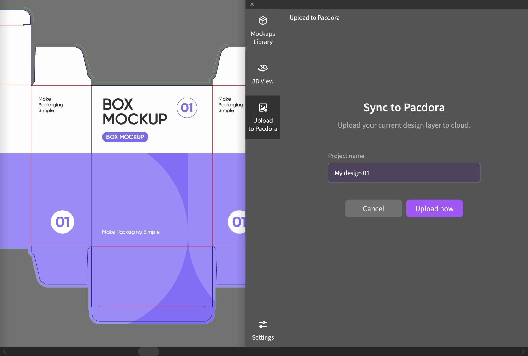This screenshot has height=356, width=528.
Task: Click the bottom horizontal scrollbar thumb
Action: pyautogui.click(x=148, y=351)
